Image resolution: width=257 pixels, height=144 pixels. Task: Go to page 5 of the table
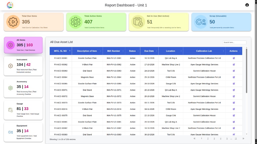pos(227,138)
